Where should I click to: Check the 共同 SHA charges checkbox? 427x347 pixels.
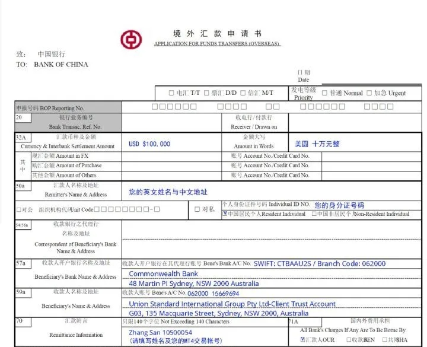coord(384,339)
